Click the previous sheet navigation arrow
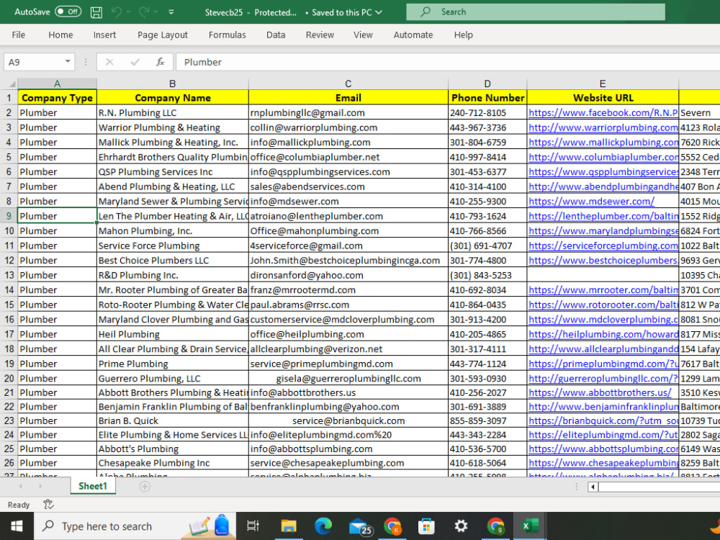The width and height of the screenshot is (720, 540). [x=20, y=486]
